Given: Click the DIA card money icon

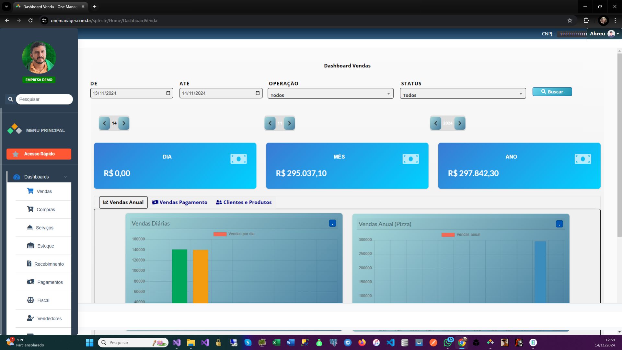Looking at the screenshot, I should coord(239,159).
